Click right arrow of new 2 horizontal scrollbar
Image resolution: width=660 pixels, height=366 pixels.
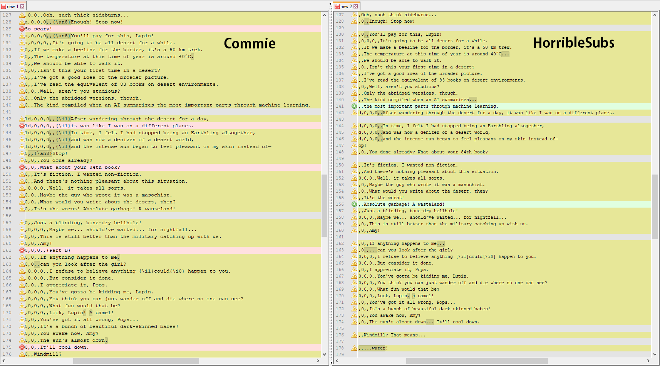coord(648,361)
